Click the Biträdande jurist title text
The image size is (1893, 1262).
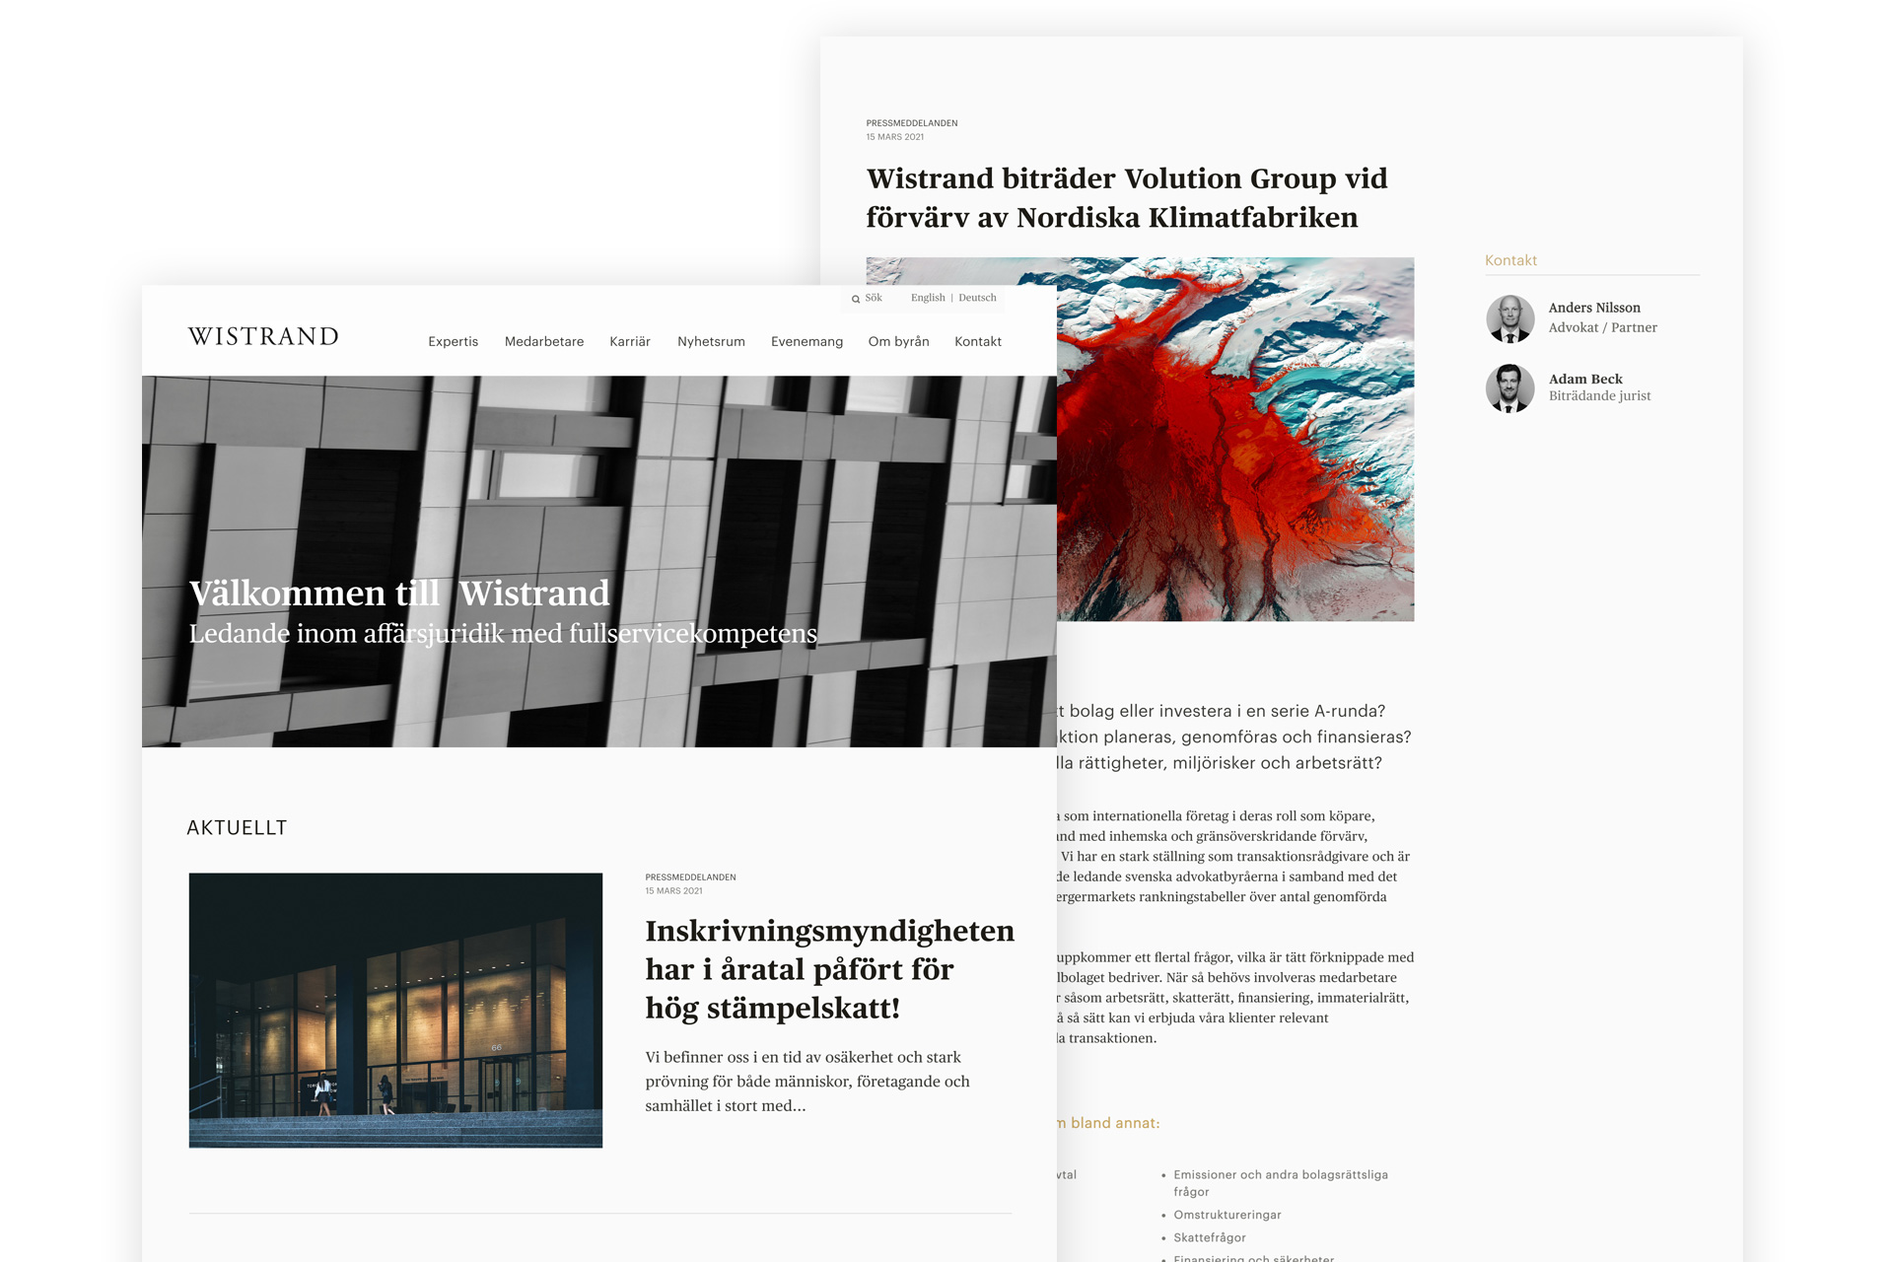[x=1599, y=395]
